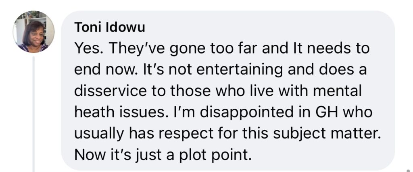Open Toni Idowu's profile picture
This screenshot has height=172, width=413.
[x=34, y=32]
